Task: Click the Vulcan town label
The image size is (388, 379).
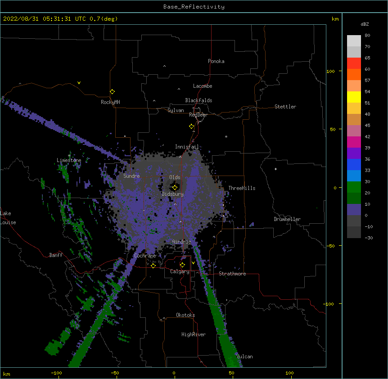Action: 244,356
